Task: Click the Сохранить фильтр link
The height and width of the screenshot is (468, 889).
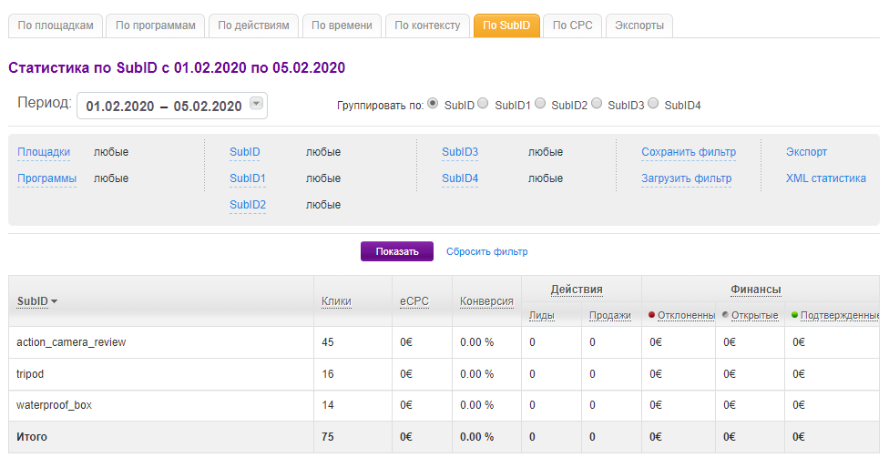Action: [x=688, y=152]
